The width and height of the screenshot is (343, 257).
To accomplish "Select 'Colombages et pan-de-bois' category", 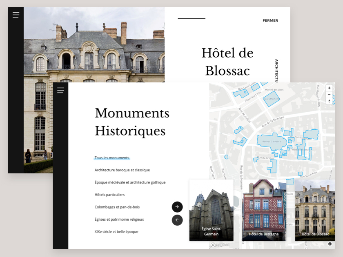I will pos(117,207).
